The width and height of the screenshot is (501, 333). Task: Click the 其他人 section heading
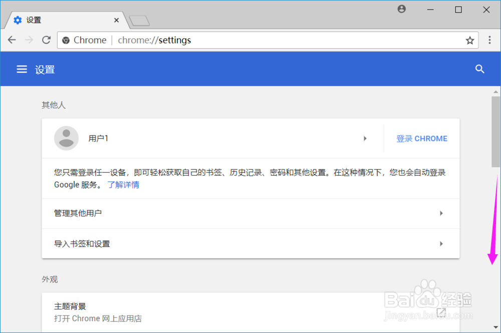click(x=54, y=105)
